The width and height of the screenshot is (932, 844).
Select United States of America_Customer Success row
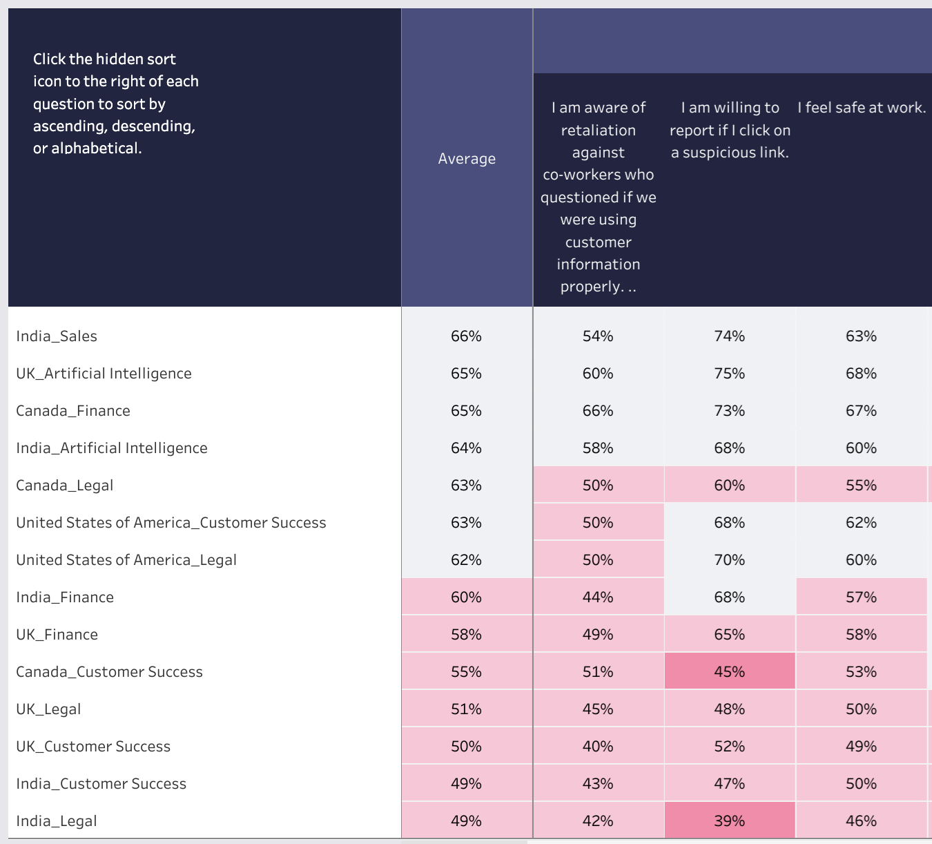[x=171, y=523]
